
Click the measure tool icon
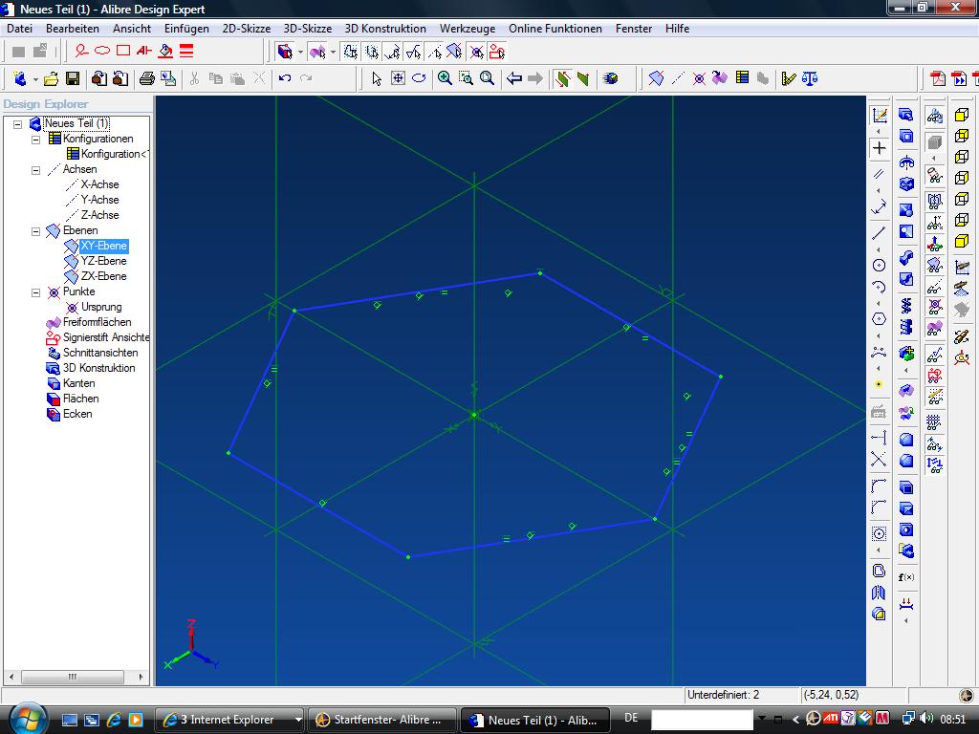789,78
